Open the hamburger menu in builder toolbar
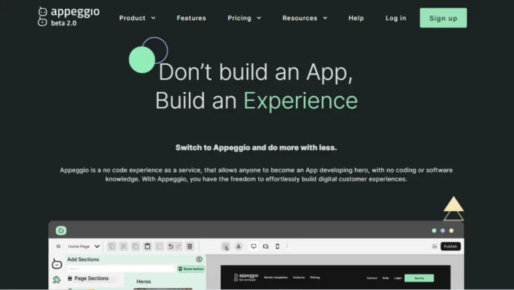 tap(58, 246)
